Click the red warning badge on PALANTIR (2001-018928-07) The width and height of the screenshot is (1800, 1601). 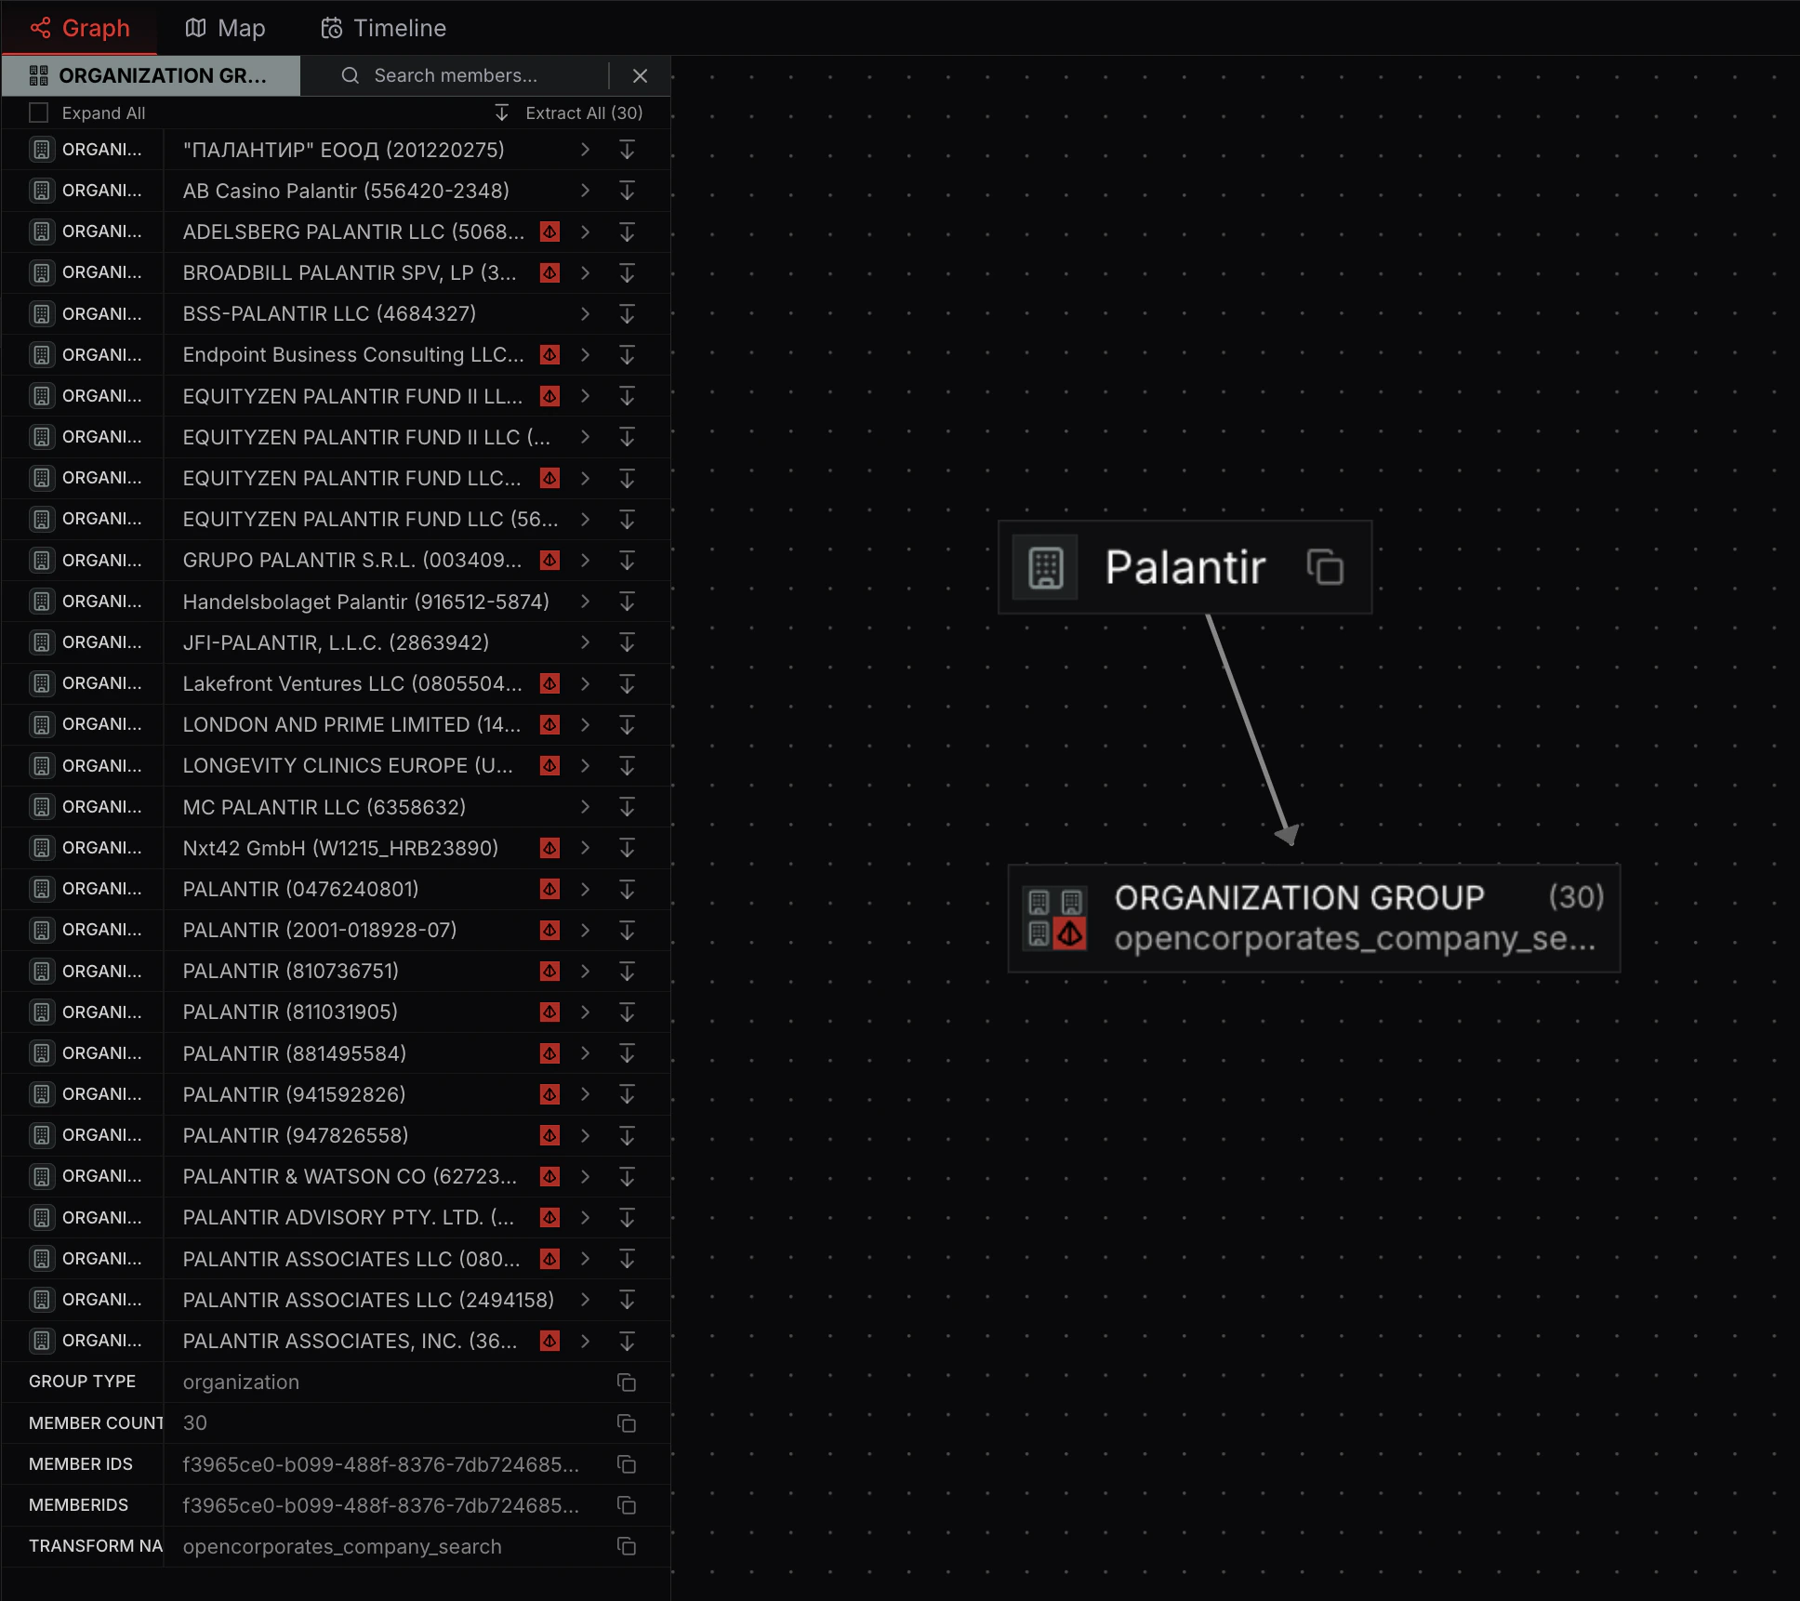(550, 930)
